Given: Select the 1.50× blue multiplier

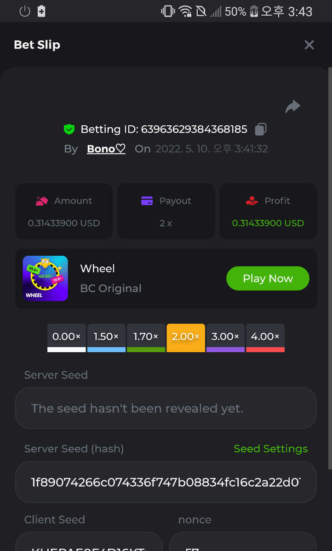Looking at the screenshot, I should (106, 337).
